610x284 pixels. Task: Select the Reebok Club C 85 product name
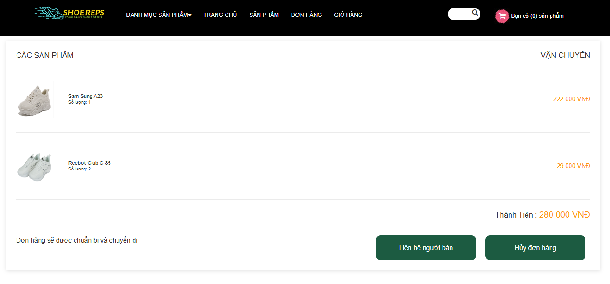(x=90, y=163)
